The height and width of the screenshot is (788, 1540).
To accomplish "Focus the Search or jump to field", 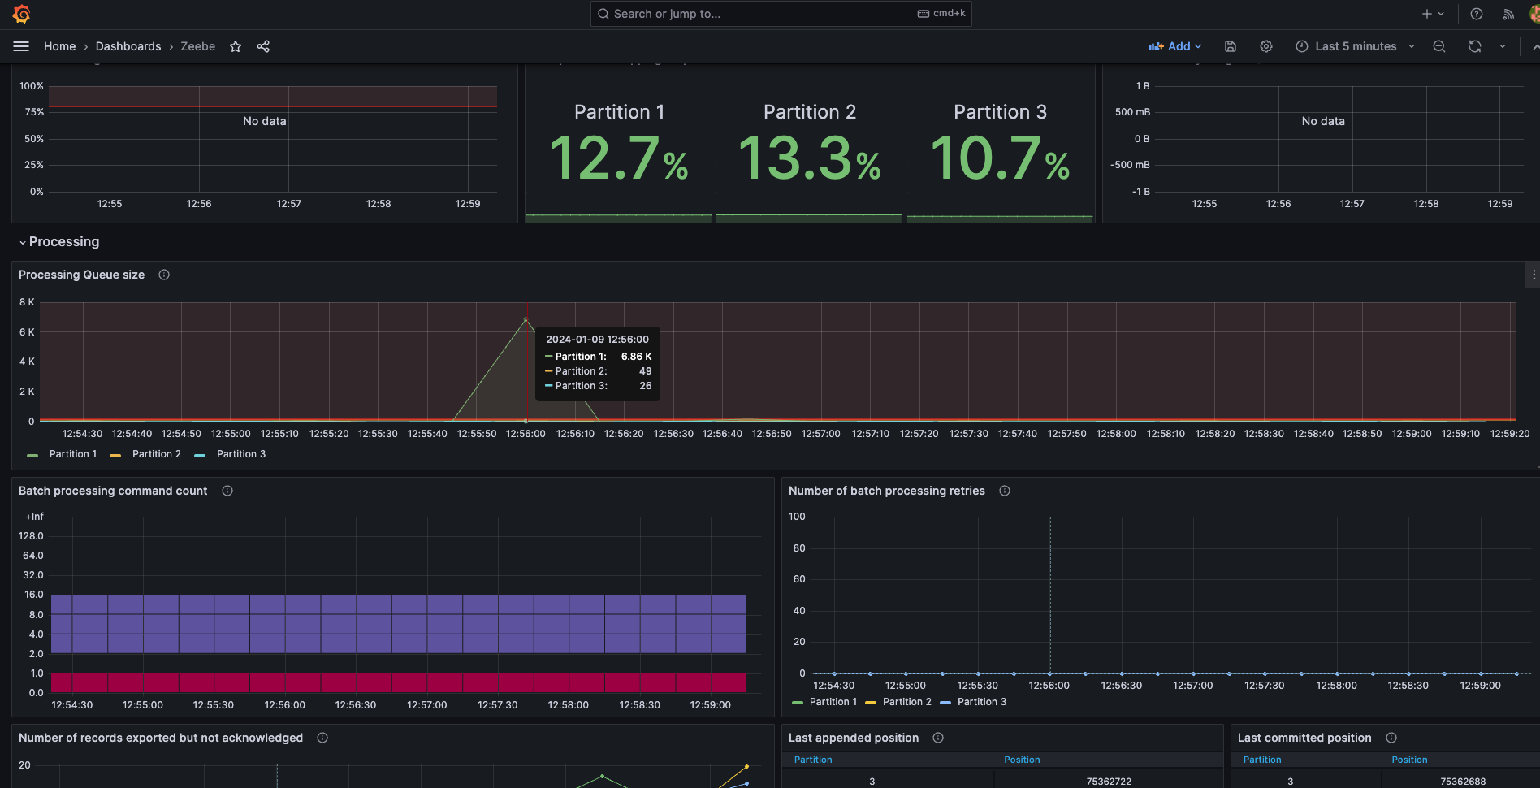I will coord(781,14).
